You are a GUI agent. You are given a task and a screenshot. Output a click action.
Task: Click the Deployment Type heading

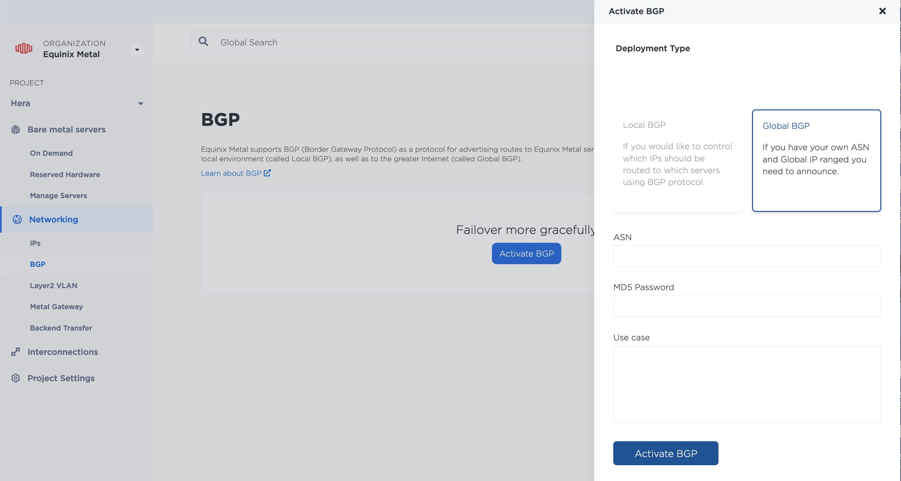(x=653, y=48)
